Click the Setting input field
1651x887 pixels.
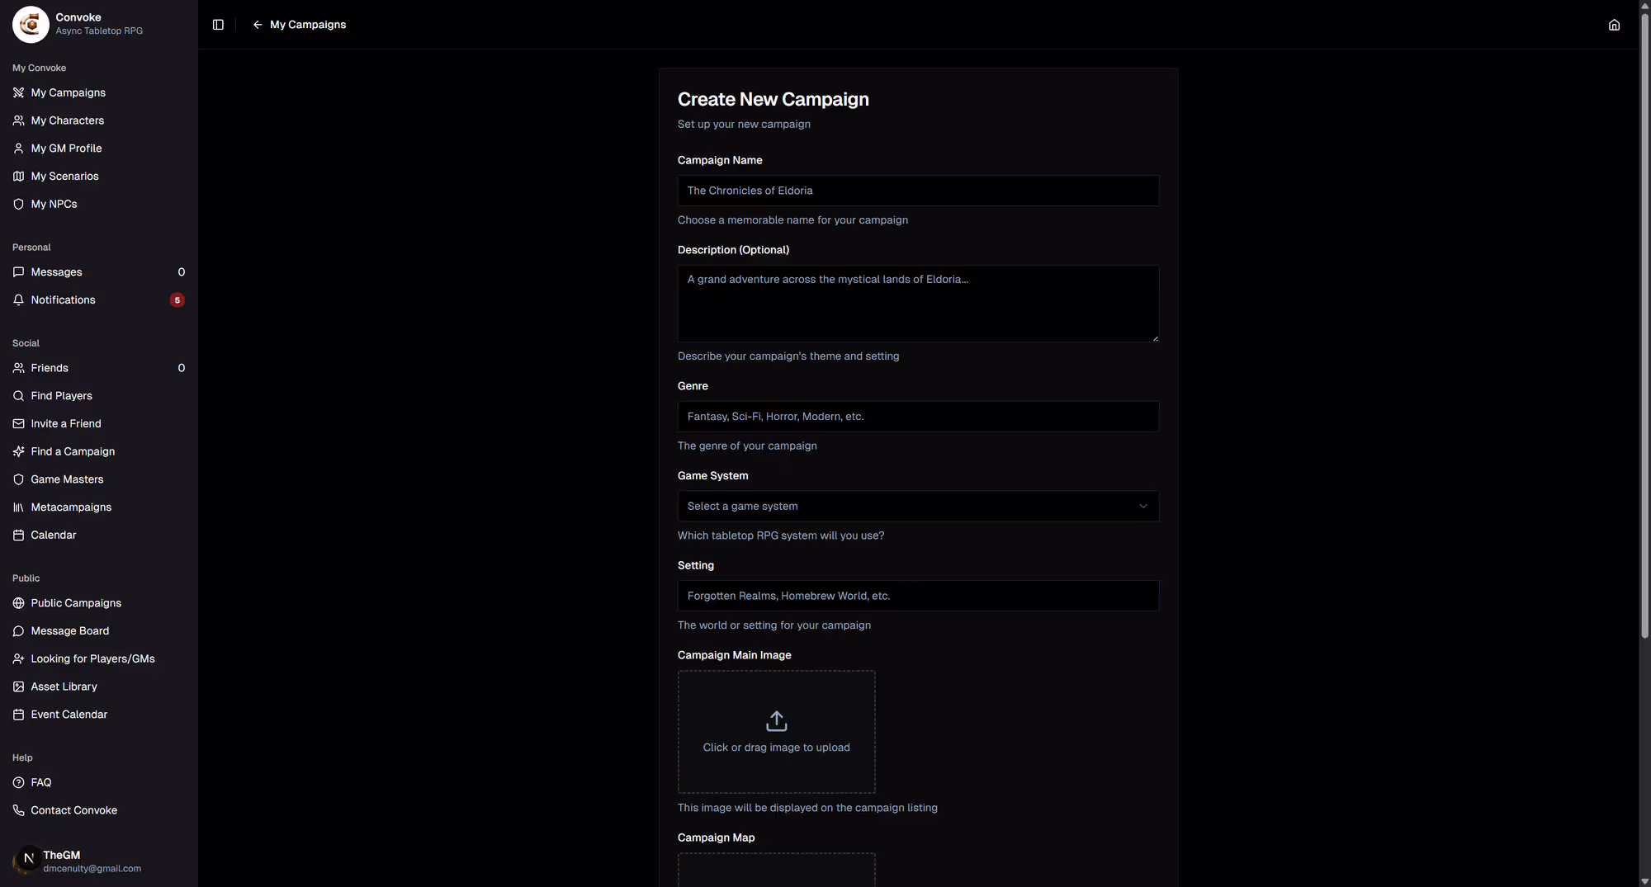(x=918, y=596)
